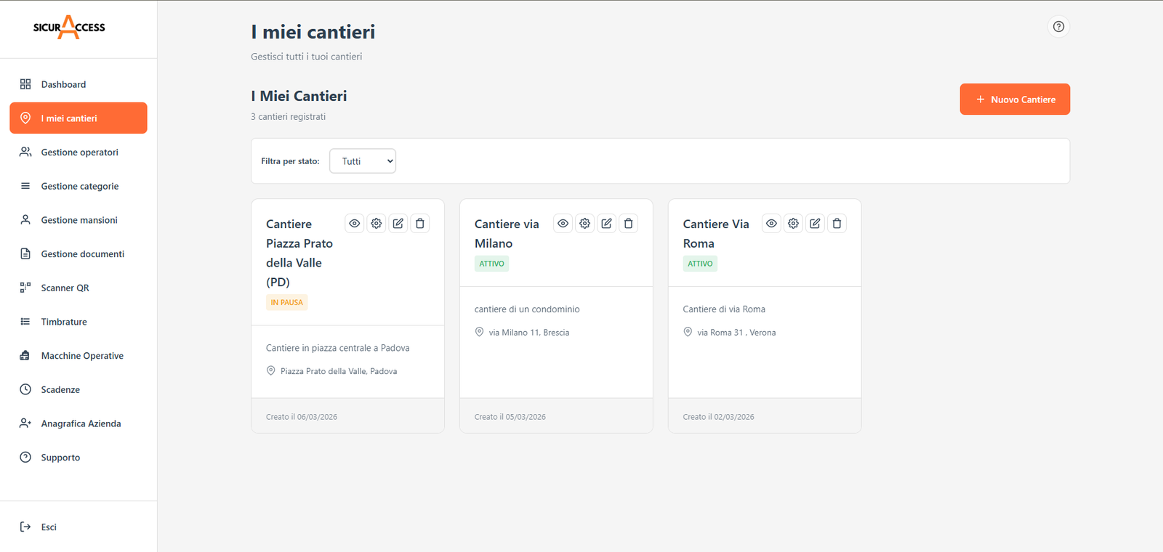This screenshot has height=552, width=1163.
Task: View Cantiere Piazza Prato with eye icon
Action: coord(355,224)
